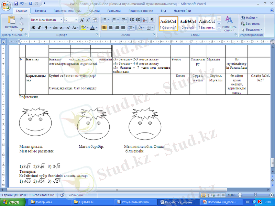Open the Word Help question mark icon
The height and width of the screenshot is (206, 275).
271,11
